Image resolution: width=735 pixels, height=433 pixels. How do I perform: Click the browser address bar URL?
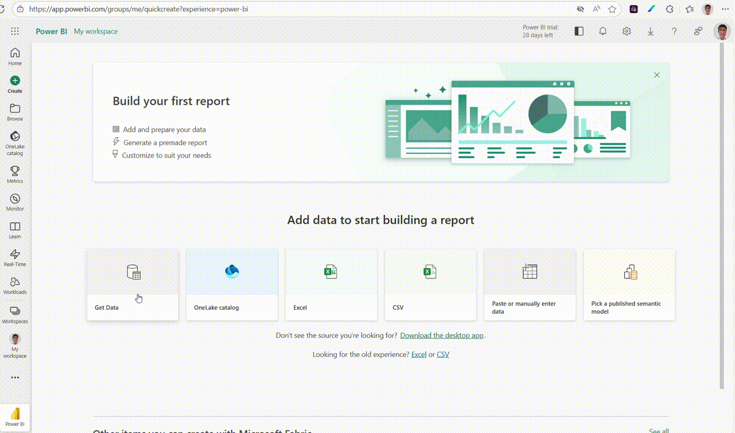click(x=139, y=9)
